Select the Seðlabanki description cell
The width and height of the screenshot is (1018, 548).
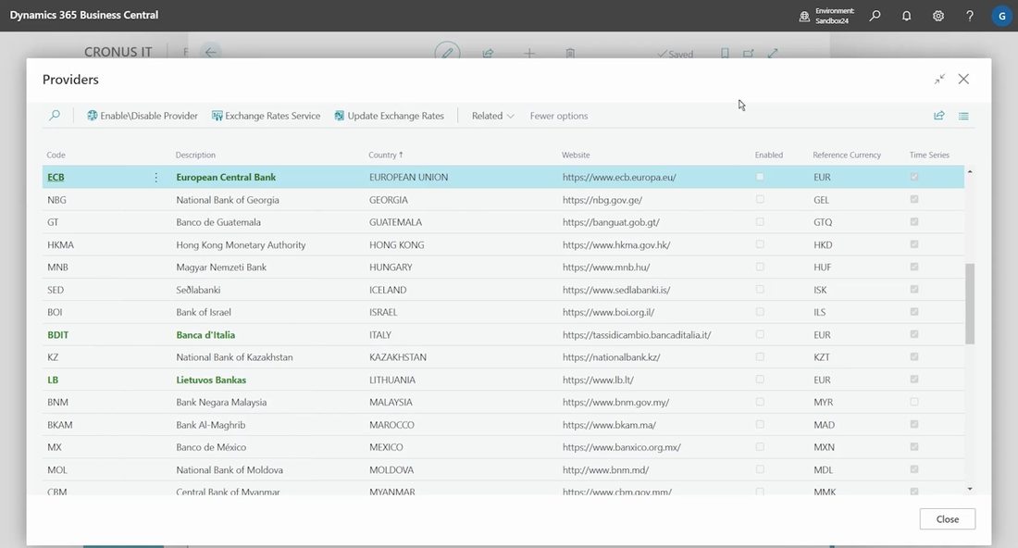pyautogui.click(x=198, y=290)
